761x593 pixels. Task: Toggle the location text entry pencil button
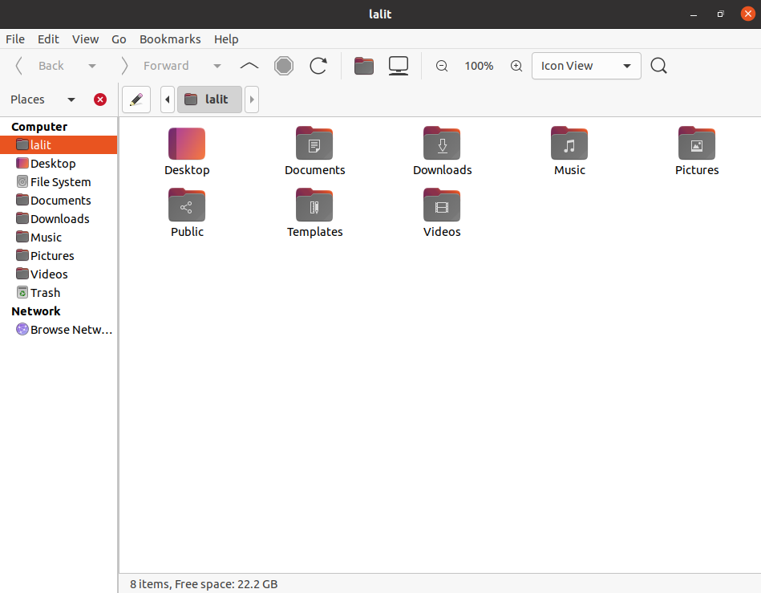[x=136, y=100]
